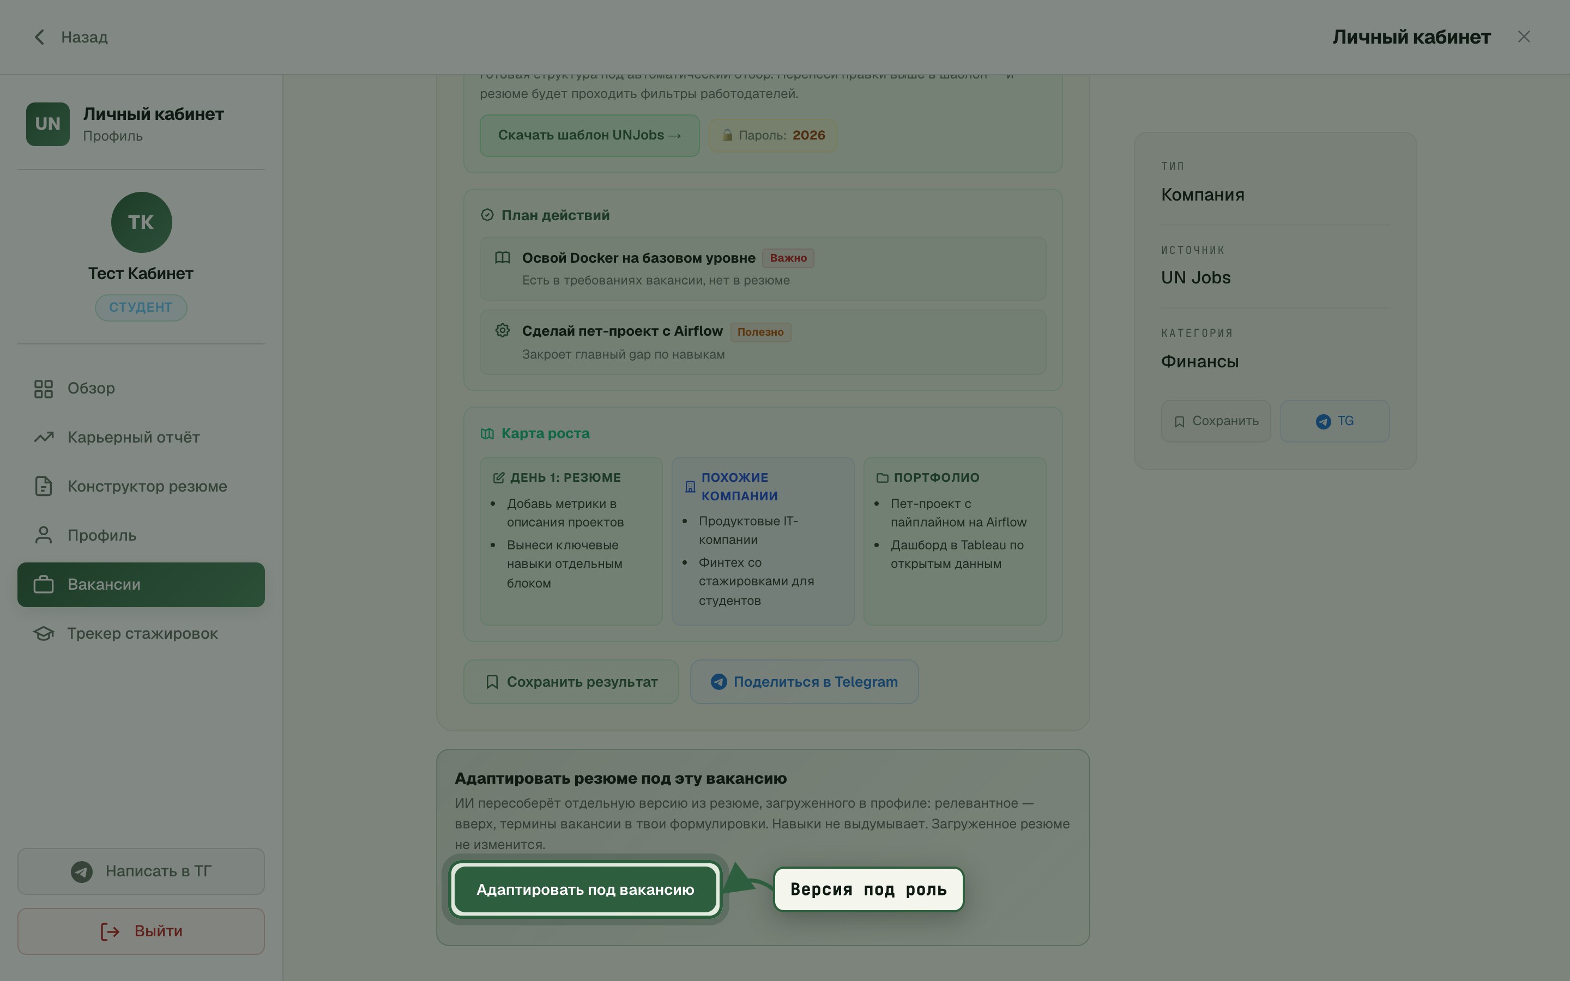
Task: Open the TK profile avatar
Action: point(141,222)
